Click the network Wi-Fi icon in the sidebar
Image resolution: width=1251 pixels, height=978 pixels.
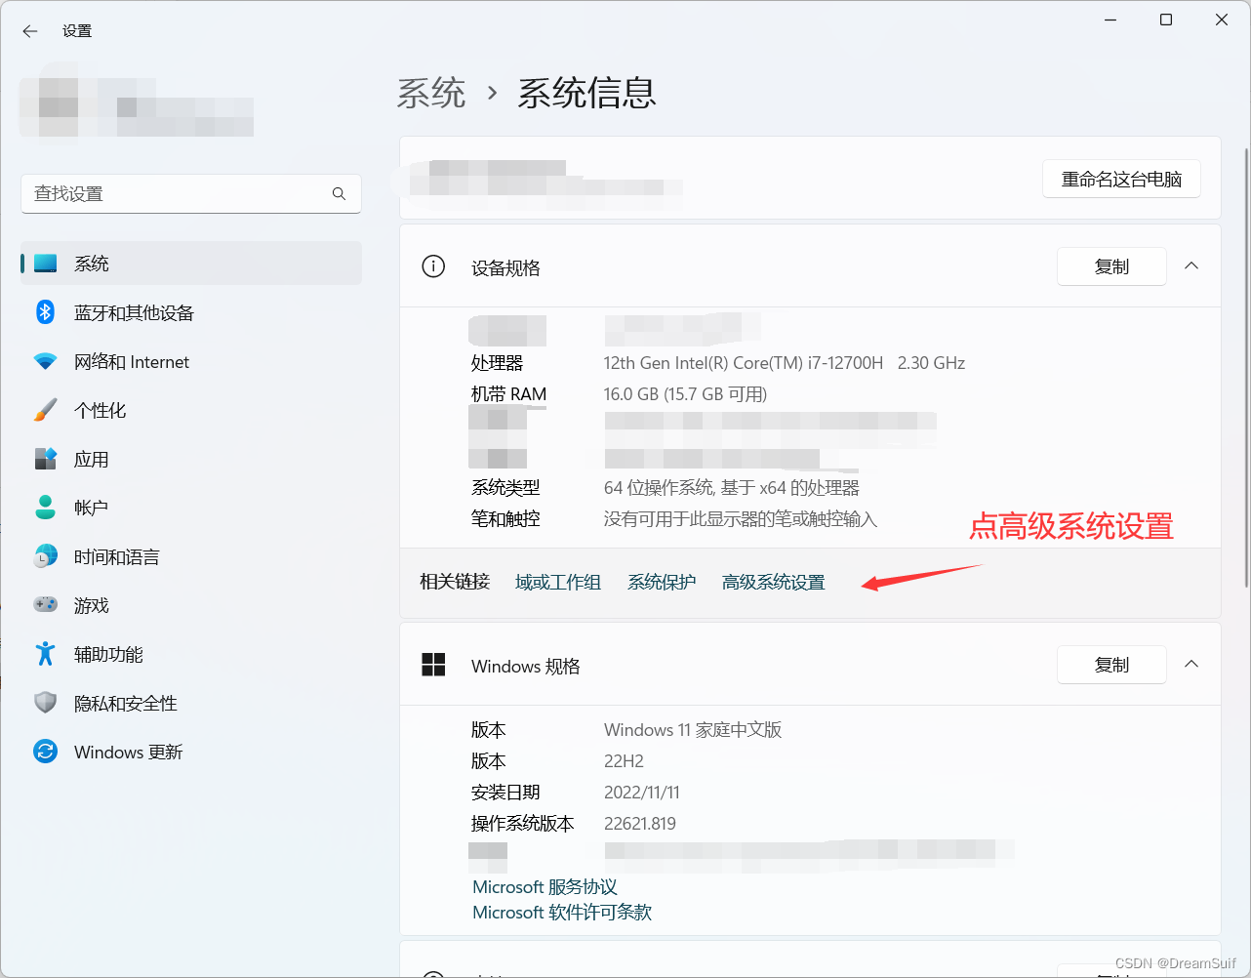tap(46, 361)
